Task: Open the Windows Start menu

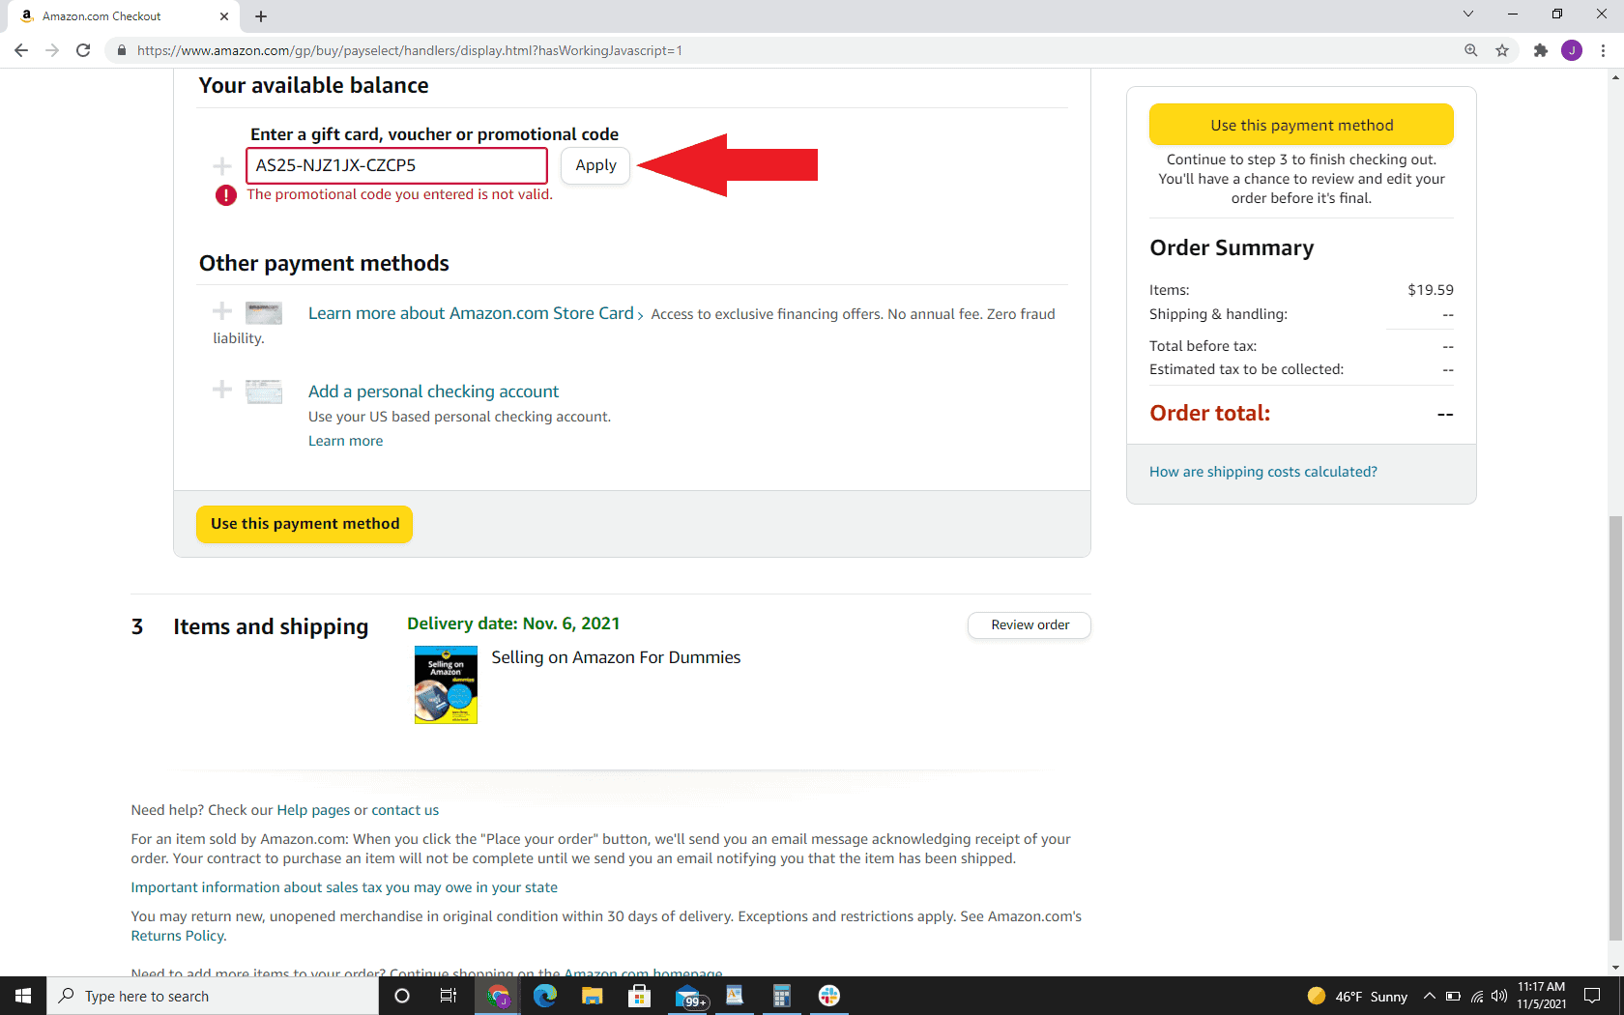Action: (23, 996)
